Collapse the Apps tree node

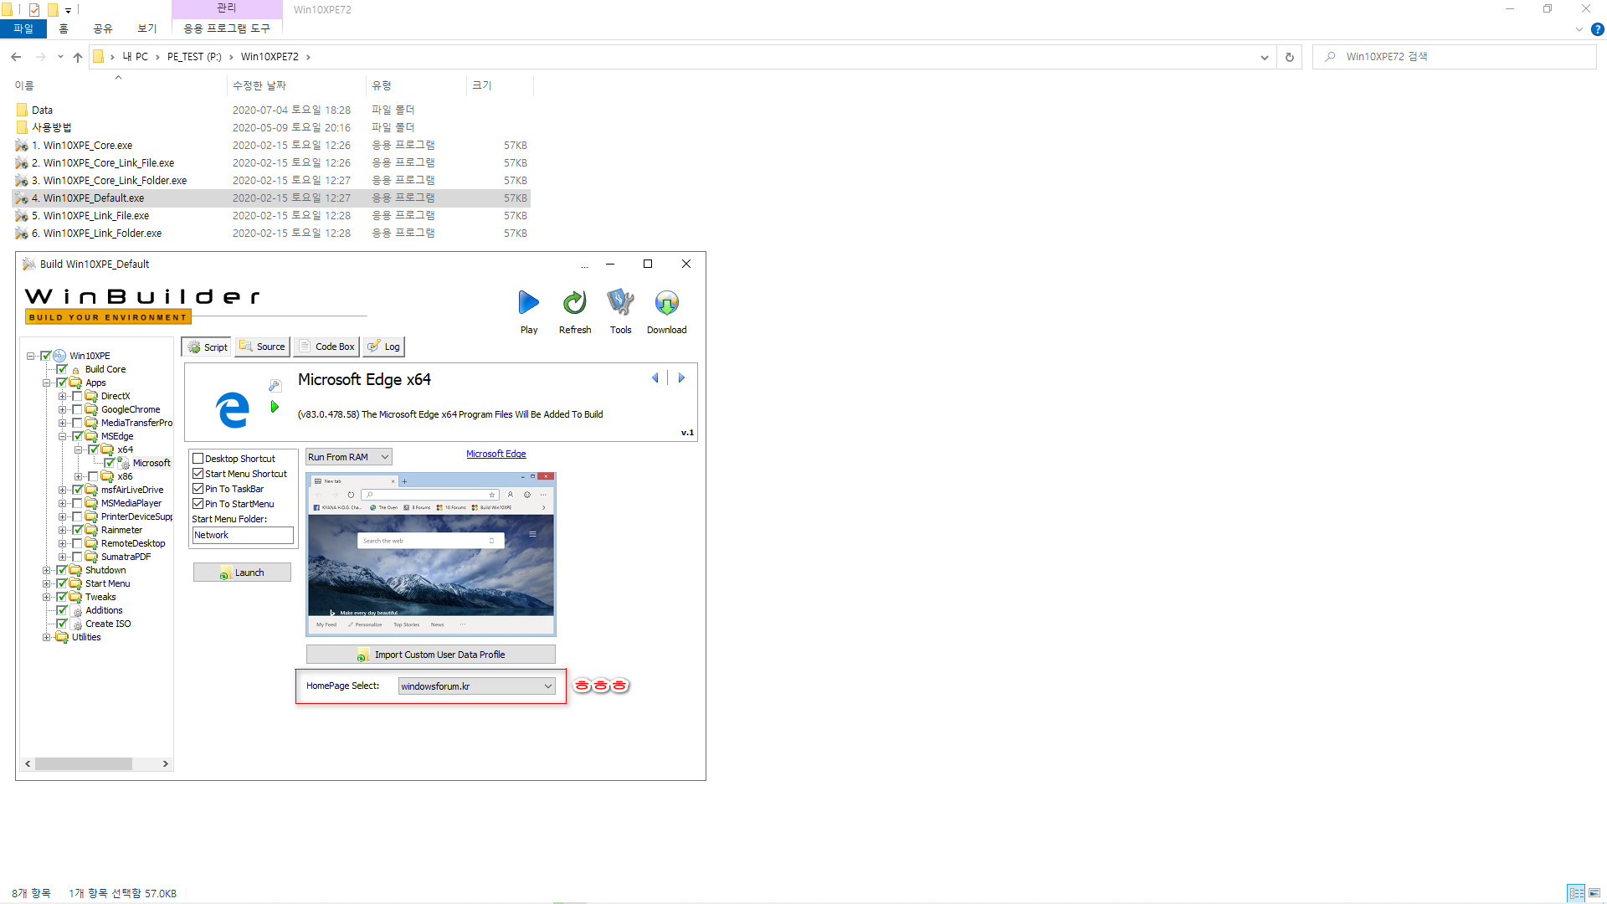pyautogui.click(x=46, y=383)
